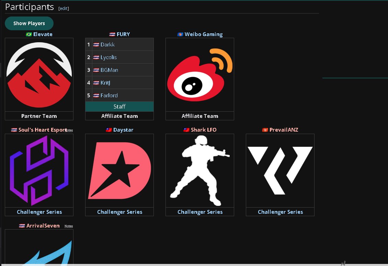Screen dimensions: 388x266
Task: Click the Show Players button
Action: [29, 23]
